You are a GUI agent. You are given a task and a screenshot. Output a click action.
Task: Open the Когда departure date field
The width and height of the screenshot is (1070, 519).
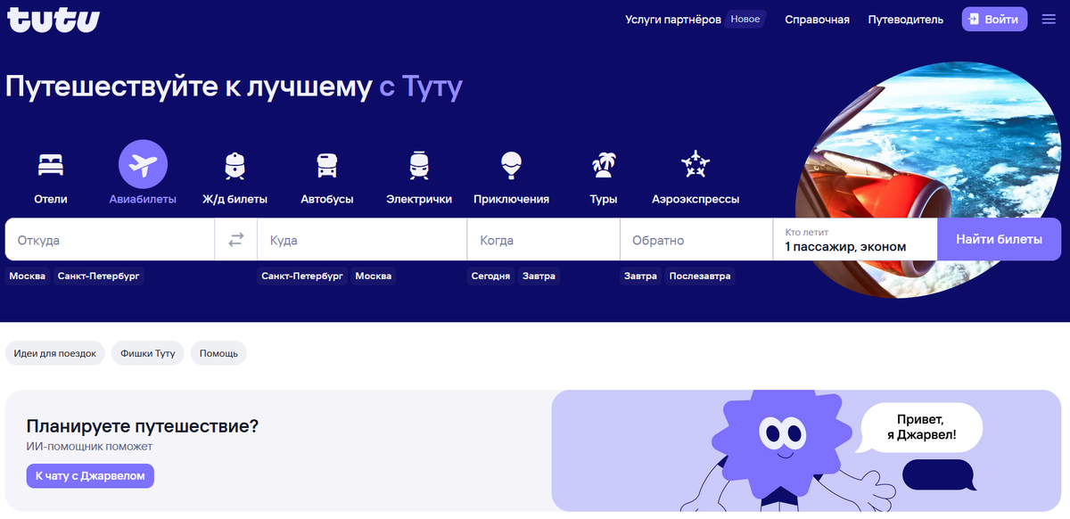click(544, 240)
